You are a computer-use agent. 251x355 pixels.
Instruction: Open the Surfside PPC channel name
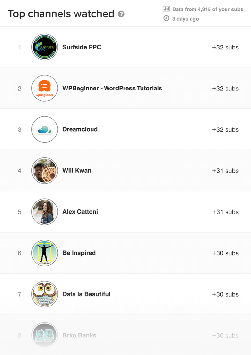[x=82, y=47]
